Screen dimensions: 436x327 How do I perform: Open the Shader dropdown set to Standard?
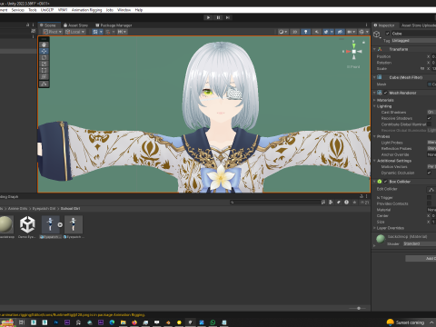tap(420, 243)
